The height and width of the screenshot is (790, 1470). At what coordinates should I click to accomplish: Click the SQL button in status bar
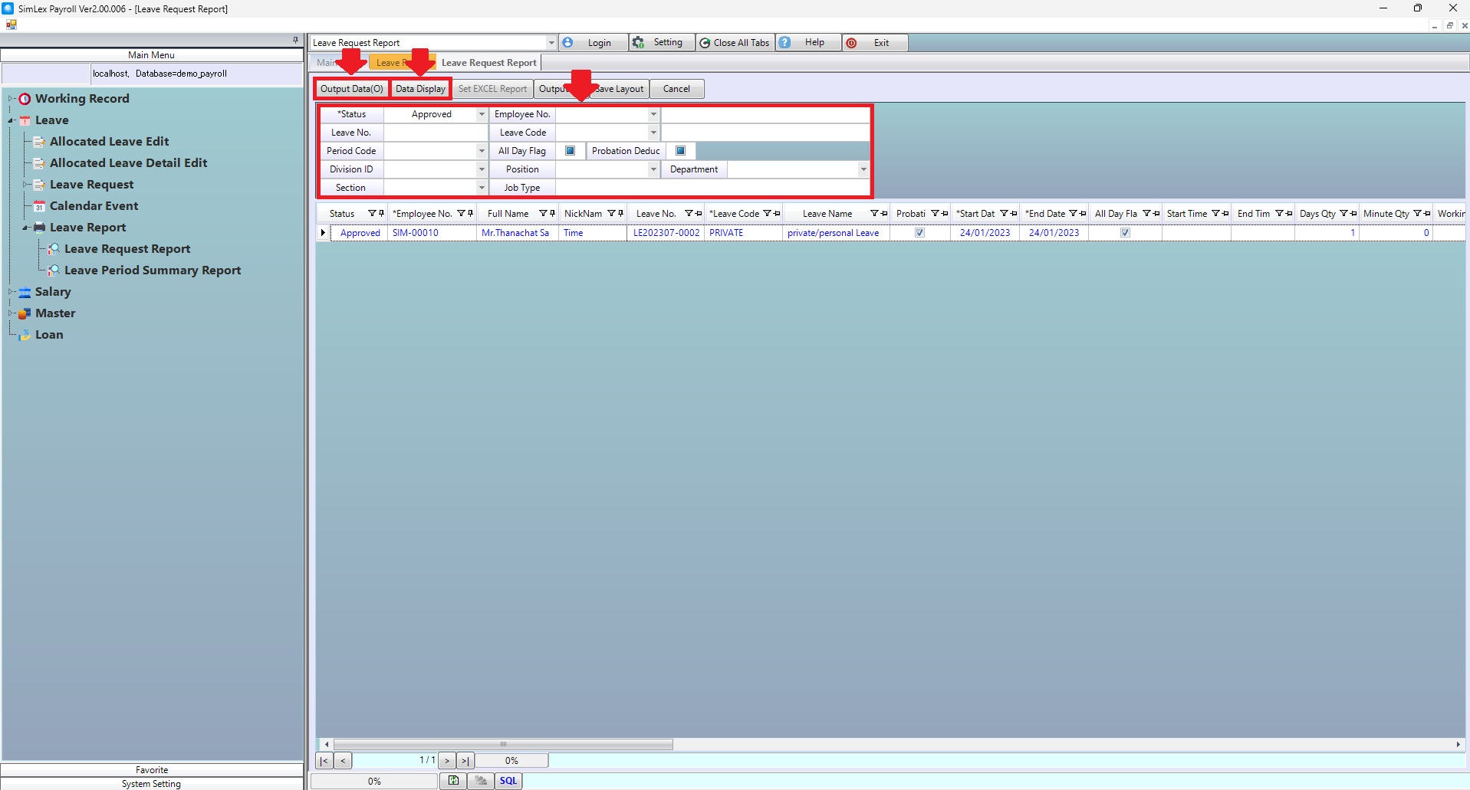click(x=508, y=781)
